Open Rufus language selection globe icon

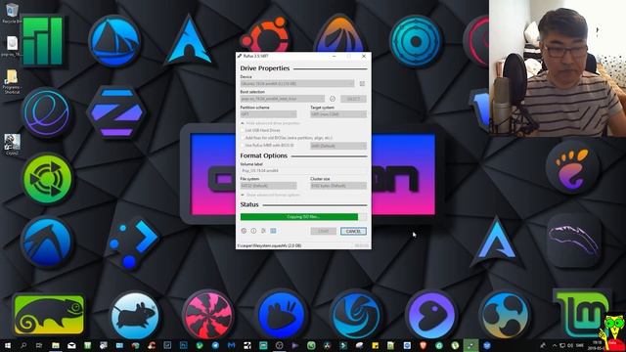pos(244,231)
